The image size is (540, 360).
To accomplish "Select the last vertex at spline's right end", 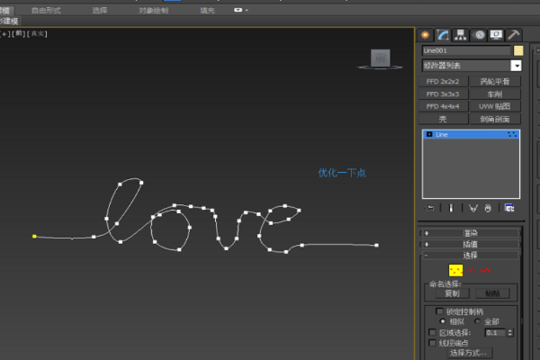I will pyautogui.click(x=377, y=246).
